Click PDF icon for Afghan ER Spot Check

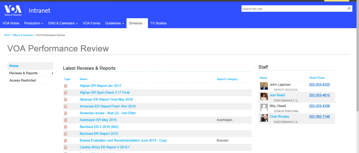tap(65, 93)
